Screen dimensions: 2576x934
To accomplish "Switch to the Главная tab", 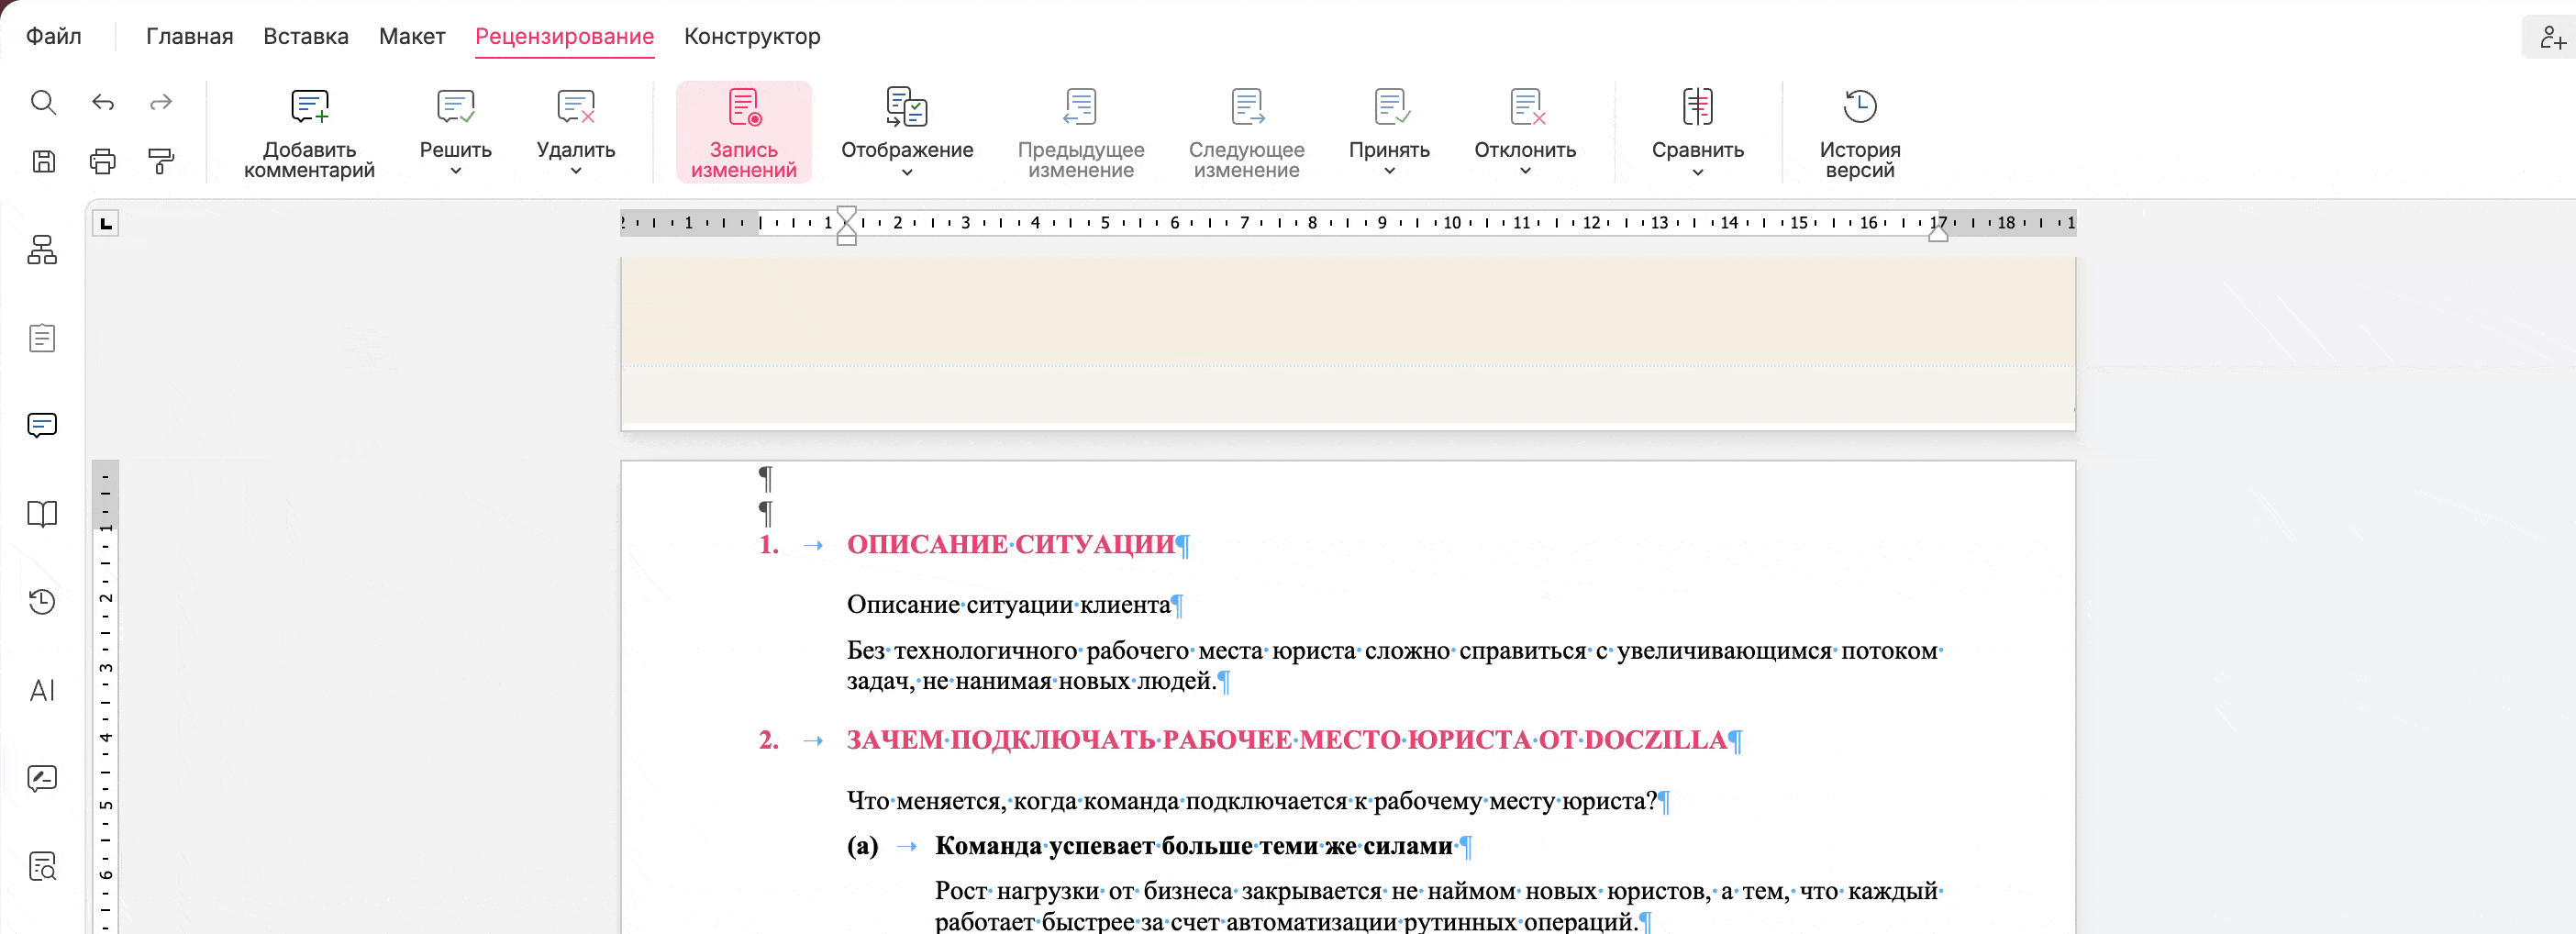I will [190, 36].
